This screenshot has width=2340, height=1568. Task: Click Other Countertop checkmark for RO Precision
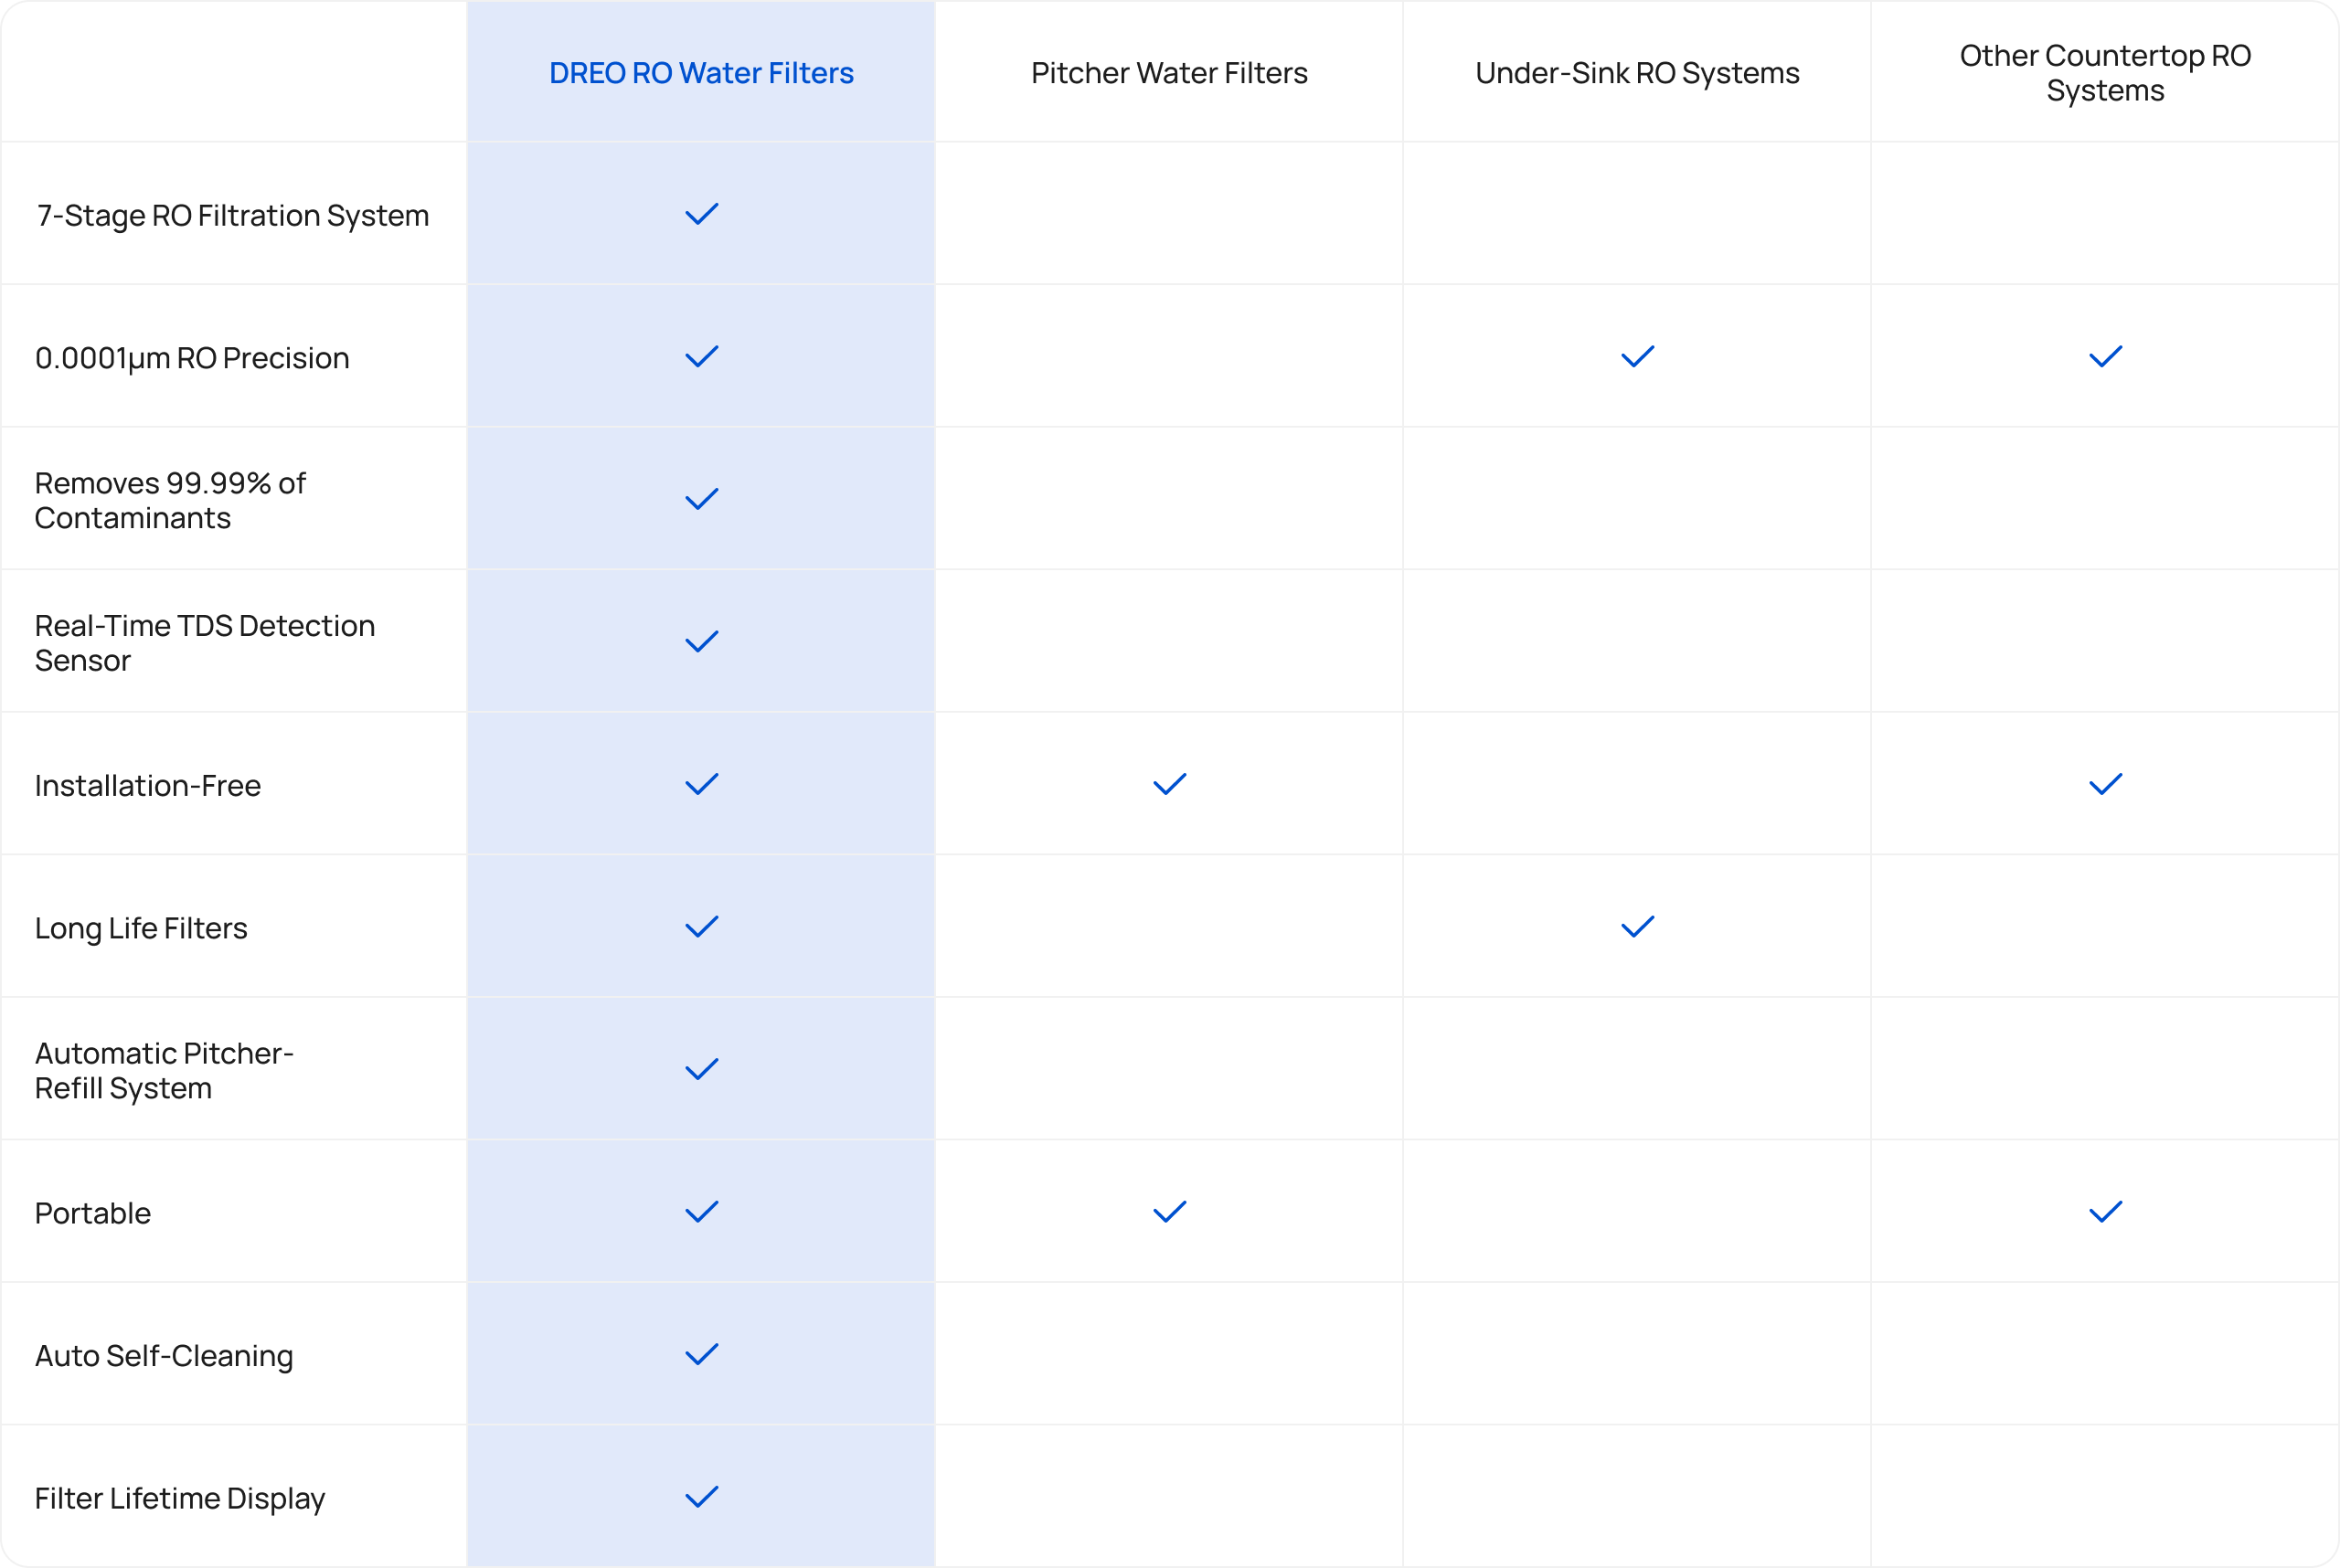2105,357
